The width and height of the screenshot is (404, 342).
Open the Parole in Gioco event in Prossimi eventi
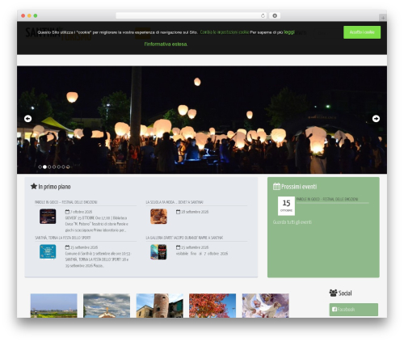pyautogui.click(x=327, y=199)
